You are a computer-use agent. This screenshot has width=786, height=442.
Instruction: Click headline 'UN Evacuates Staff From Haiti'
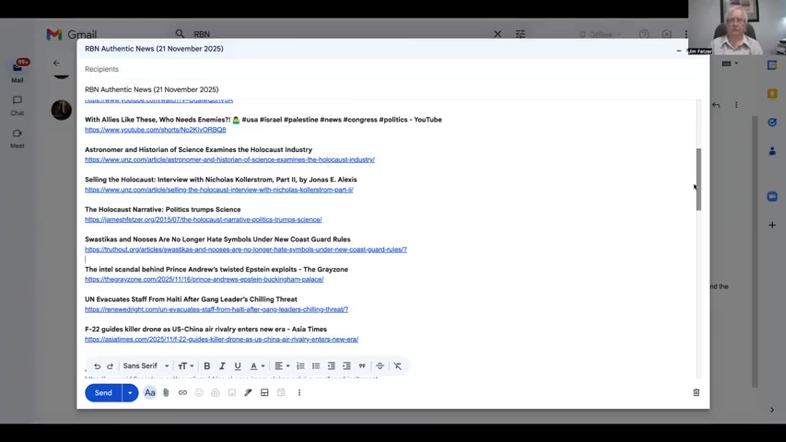191,299
